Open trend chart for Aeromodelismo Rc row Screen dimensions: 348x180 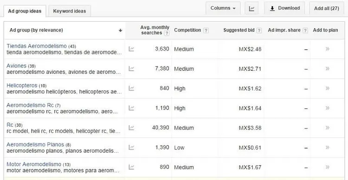[131, 108]
